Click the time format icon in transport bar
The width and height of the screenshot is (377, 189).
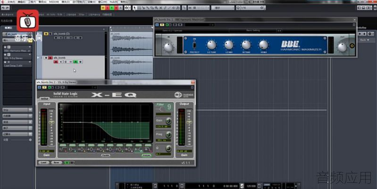pyautogui.click(x=242, y=186)
